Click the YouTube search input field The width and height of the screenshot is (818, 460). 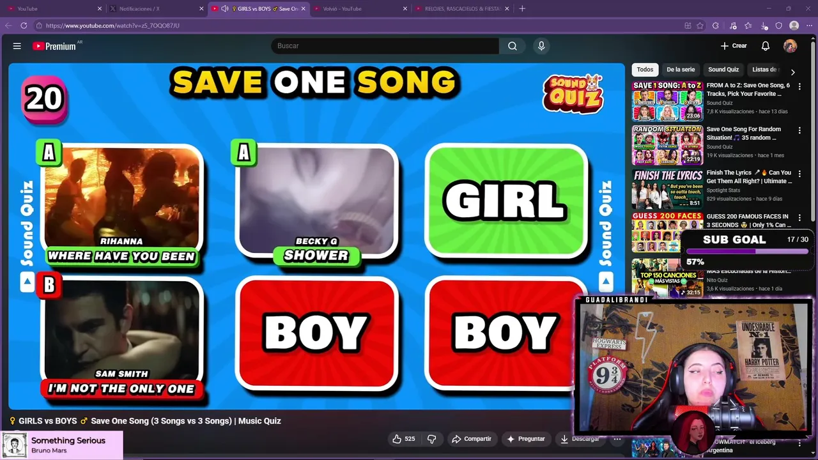385,46
